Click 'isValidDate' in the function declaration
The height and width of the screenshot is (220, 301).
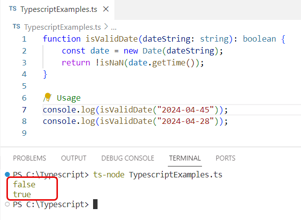click(111, 39)
